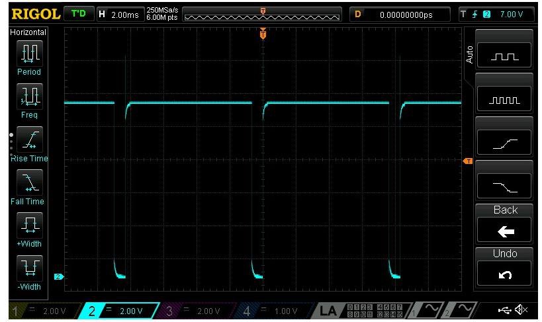
Task: Click the single-cycle square wave Auto option
Action: (504, 56)
